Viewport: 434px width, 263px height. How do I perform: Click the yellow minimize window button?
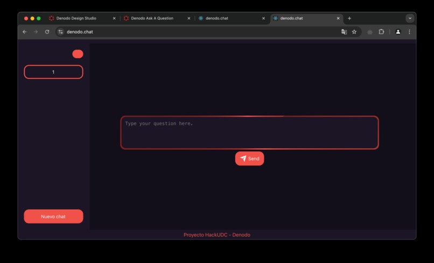[32, 18]
